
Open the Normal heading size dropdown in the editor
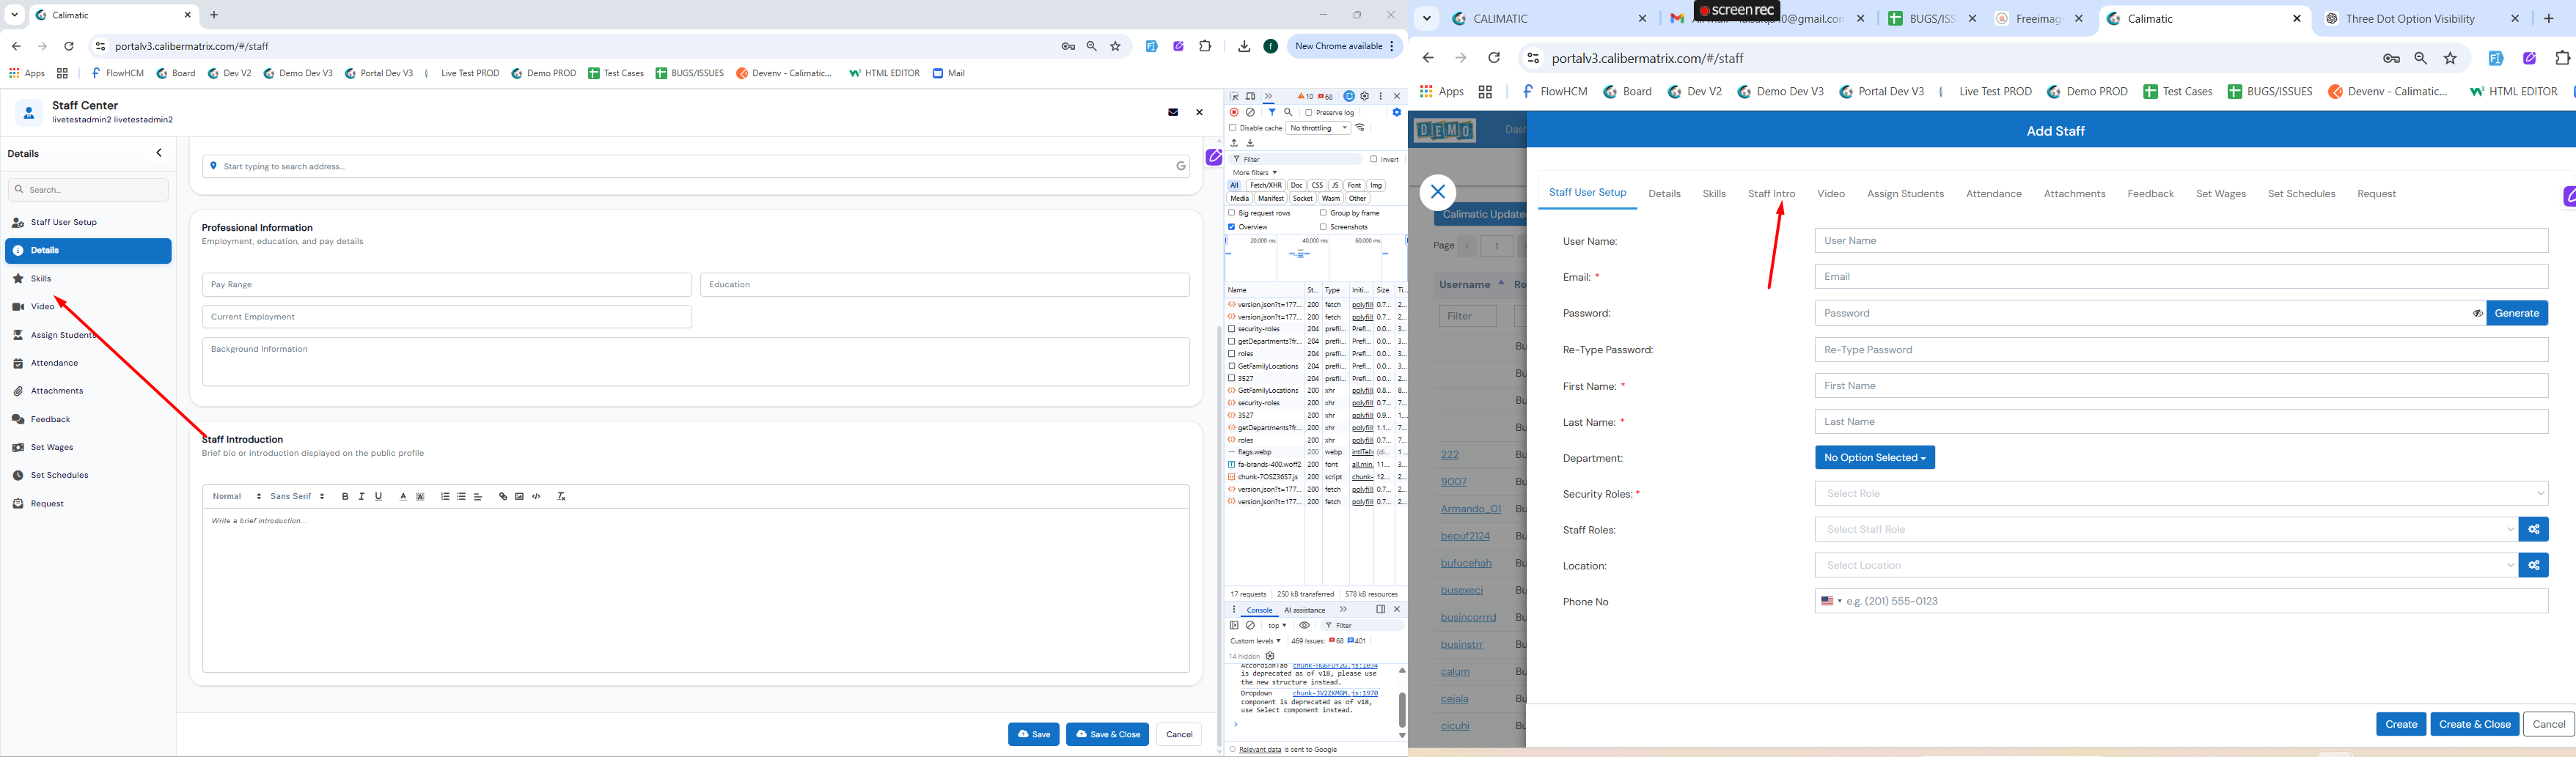click(236, 496)
